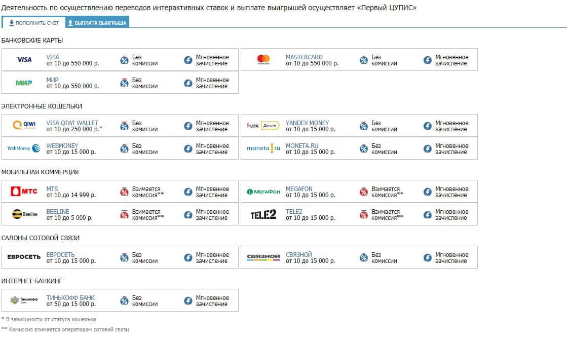Click the СВЯЗНОЙ logo

click(x=263, y=257)
